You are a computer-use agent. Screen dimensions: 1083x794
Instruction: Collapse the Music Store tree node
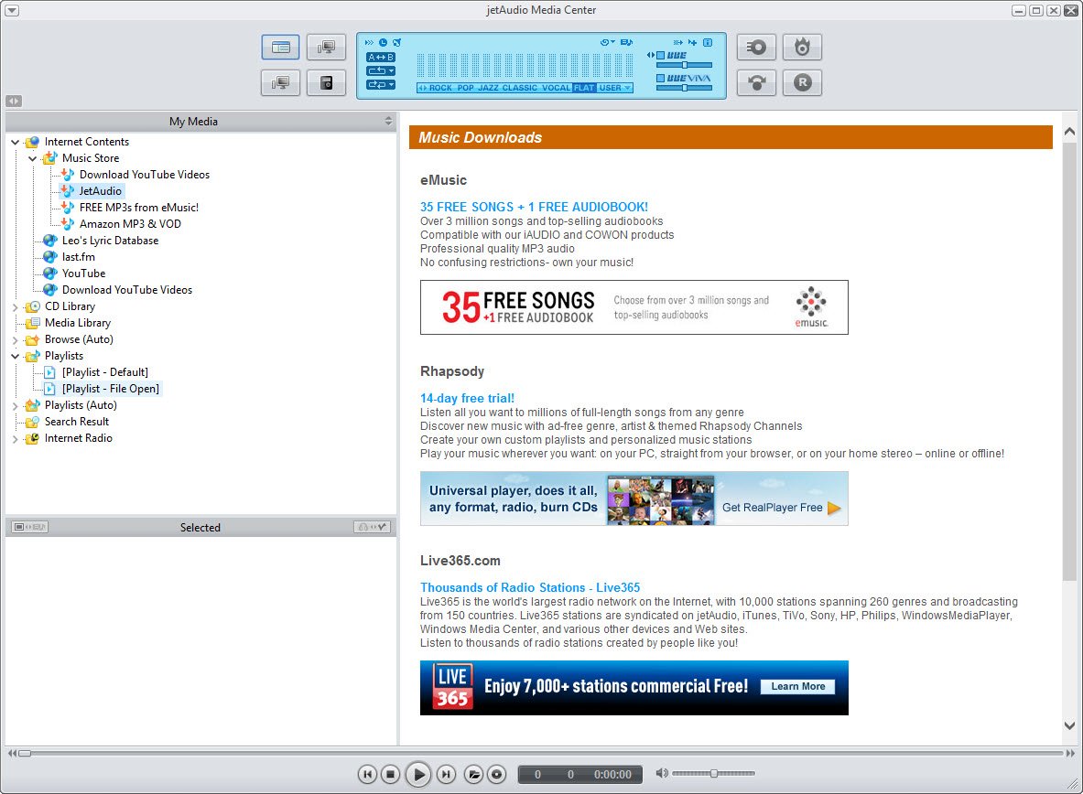pyautogui.click(x=32, y=158)
